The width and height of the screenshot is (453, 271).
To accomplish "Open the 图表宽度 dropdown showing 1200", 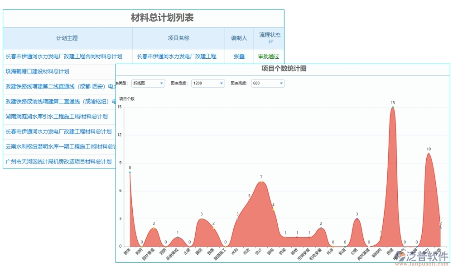I will (208, 83).
